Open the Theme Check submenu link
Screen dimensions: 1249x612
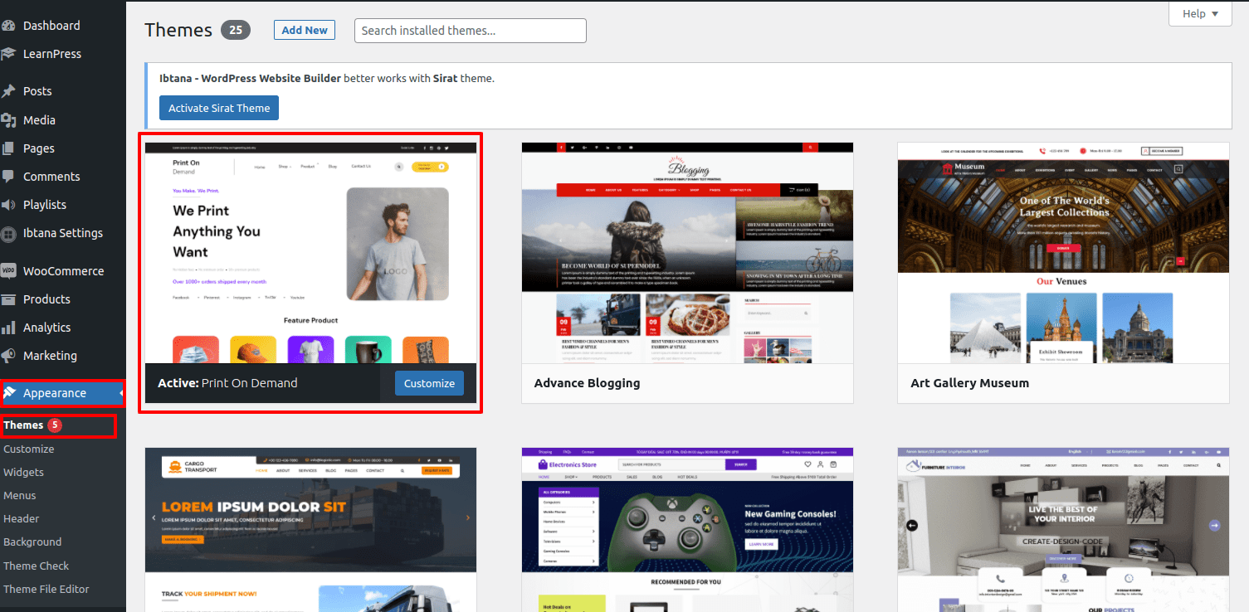point(37,566)
